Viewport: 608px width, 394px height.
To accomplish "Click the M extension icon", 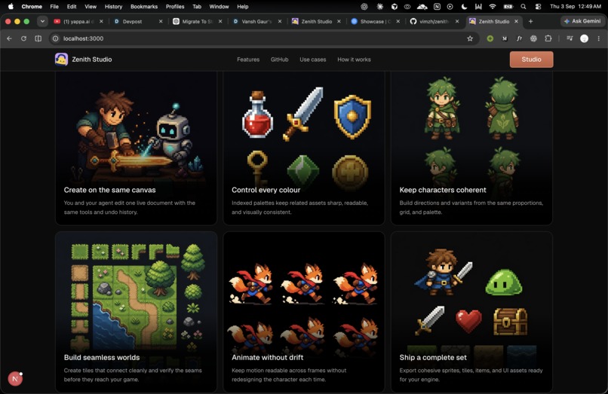I will coord(505,38).
